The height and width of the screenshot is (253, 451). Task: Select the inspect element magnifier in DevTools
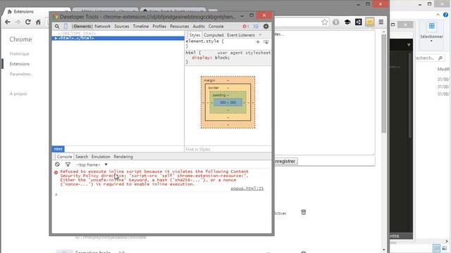click(x=57, y=27)
